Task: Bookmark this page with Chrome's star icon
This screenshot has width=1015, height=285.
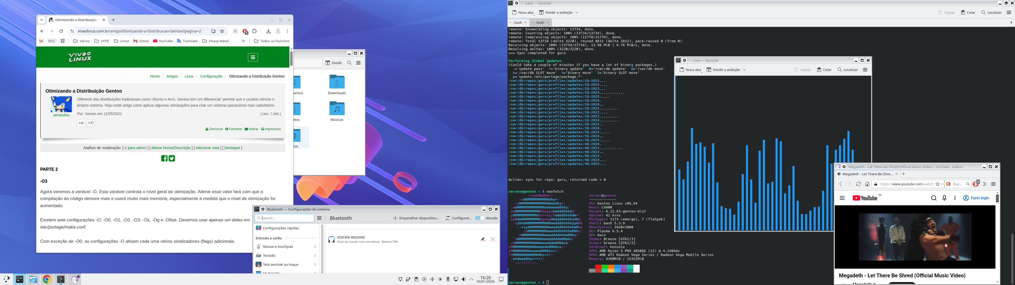Action: pyautogui.click(x=222, y=31)
